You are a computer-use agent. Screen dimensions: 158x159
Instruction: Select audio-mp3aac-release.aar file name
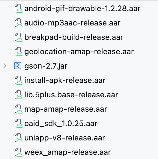pyautogui.click(x=72, y=23)
